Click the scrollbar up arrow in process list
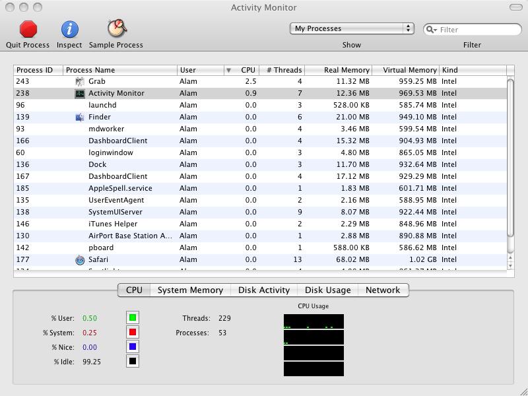Image resolution: width=528 pixels, height=396 pixels. 510,258
